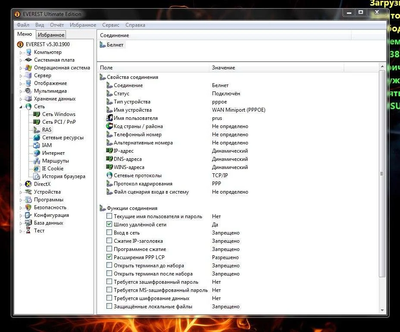
Task: Collapse the Сеть tree node
Action: [x=20, y=106]
